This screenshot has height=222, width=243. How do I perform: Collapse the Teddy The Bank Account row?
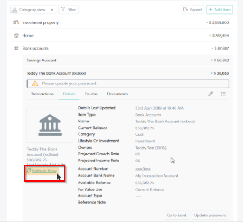(x=128, y=73)
